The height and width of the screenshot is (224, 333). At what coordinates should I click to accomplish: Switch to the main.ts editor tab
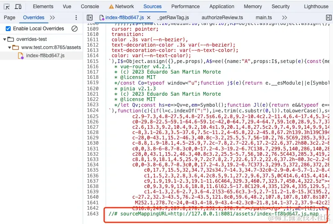point(263,18)
